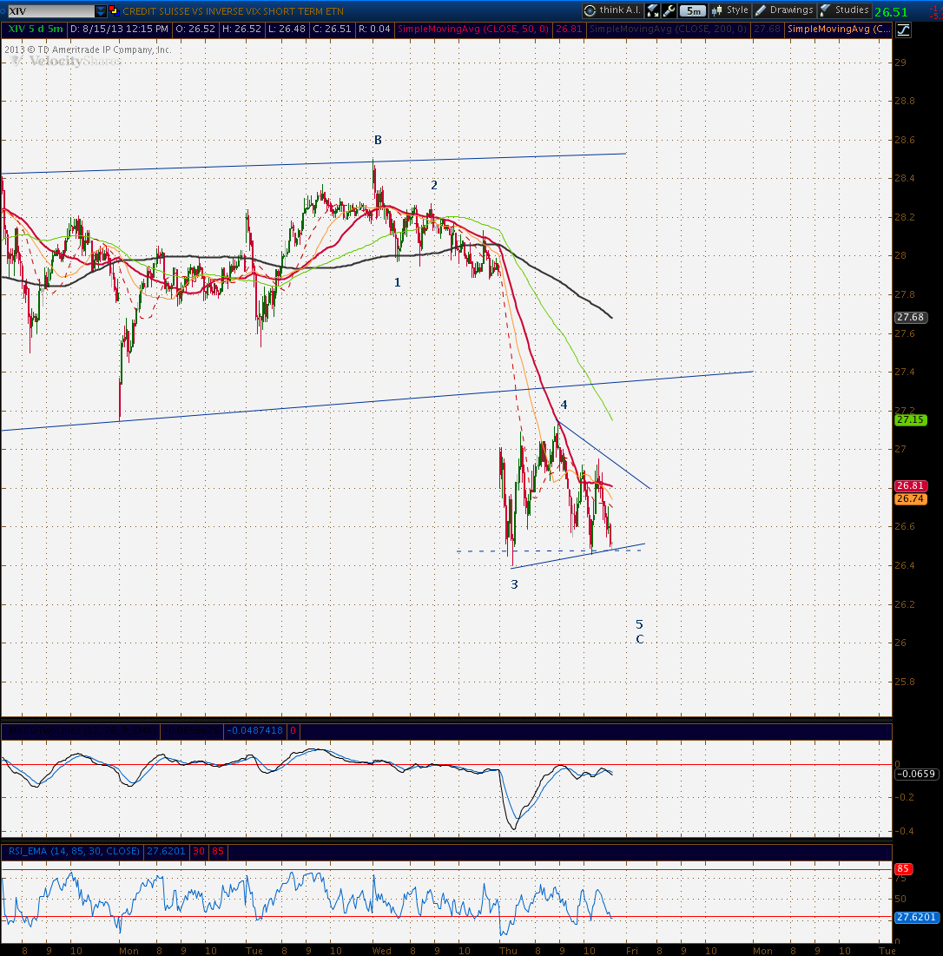Click the wave label 5 drawing

[x=639, y=624]
